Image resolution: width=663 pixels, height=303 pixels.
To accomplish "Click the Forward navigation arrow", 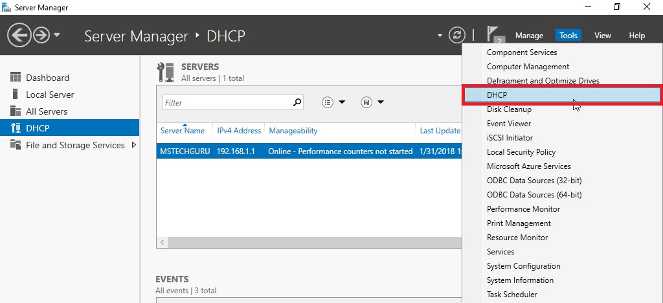I will pos(41,35).
